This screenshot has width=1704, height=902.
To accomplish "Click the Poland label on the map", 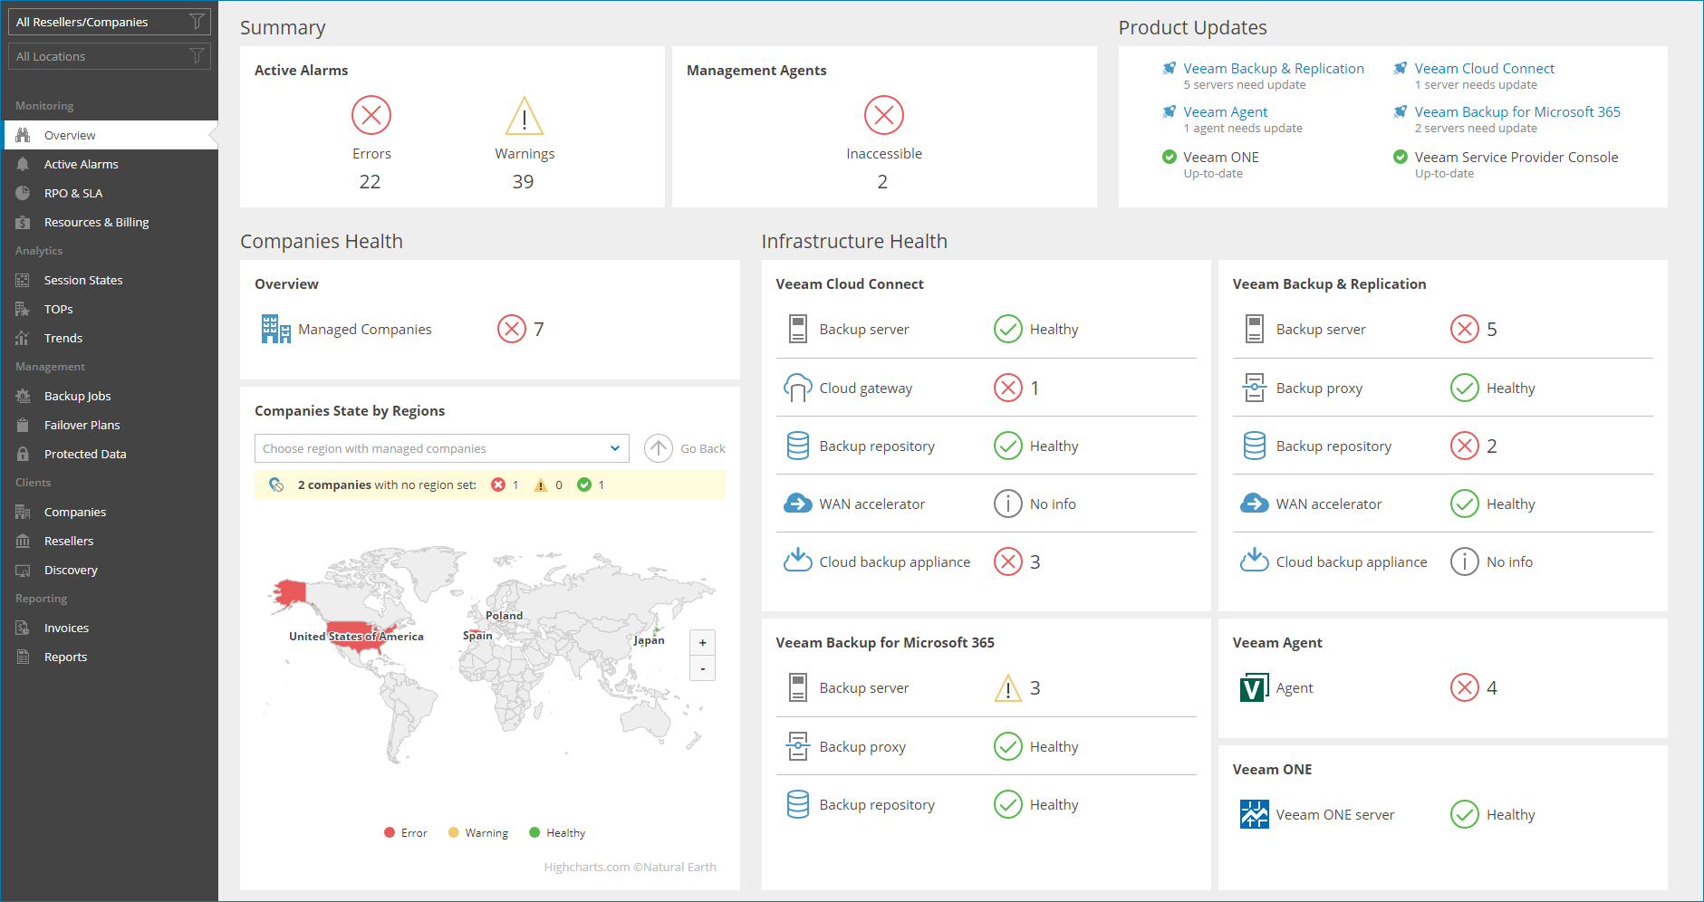I will pyautogui.click(x=504, y=615).
